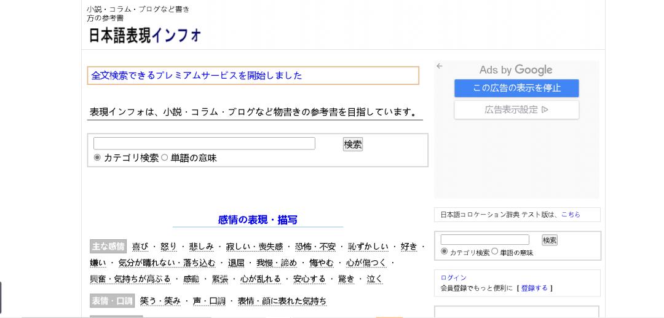
Task: Open the premium service announcement link
Action: click(197, 76)
